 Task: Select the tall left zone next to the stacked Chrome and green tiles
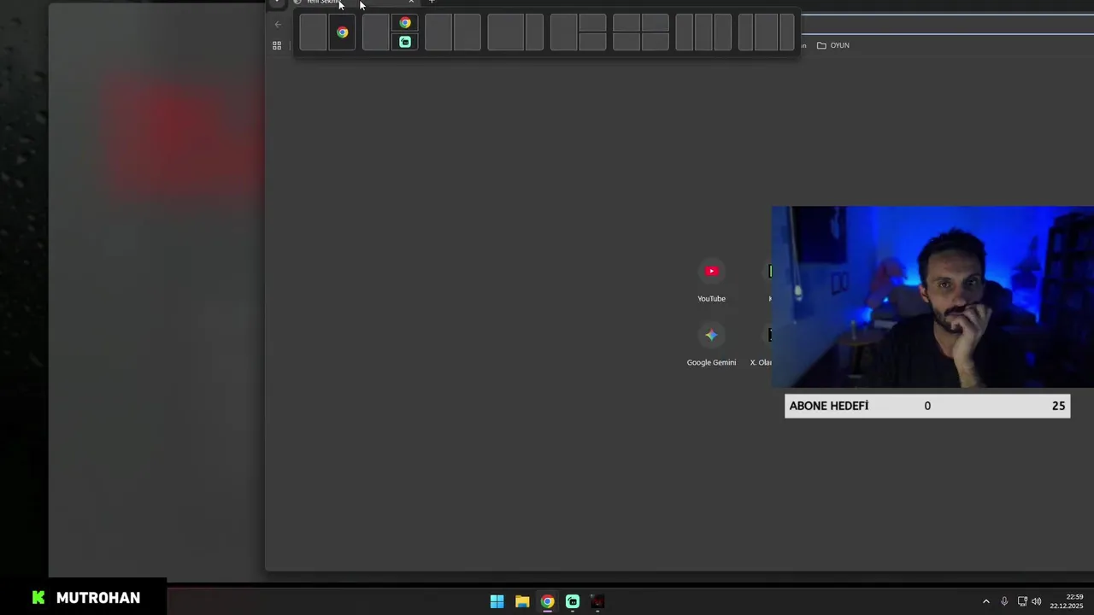pos(376,32)
